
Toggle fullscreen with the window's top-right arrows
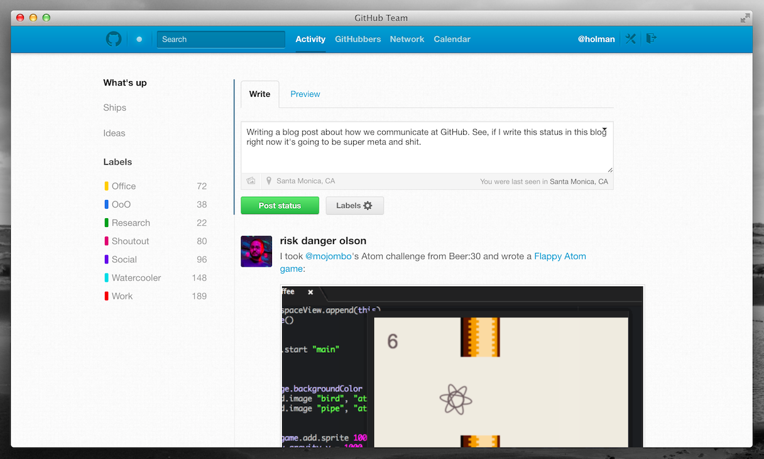745,18
